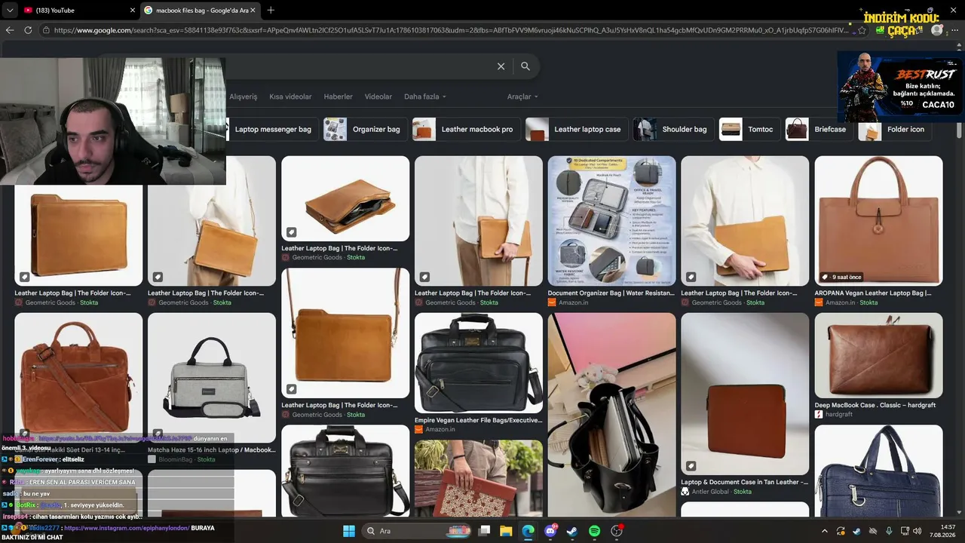
Task: Open the Deep MacBook Case hardgraft image
Action: point(878,355)
